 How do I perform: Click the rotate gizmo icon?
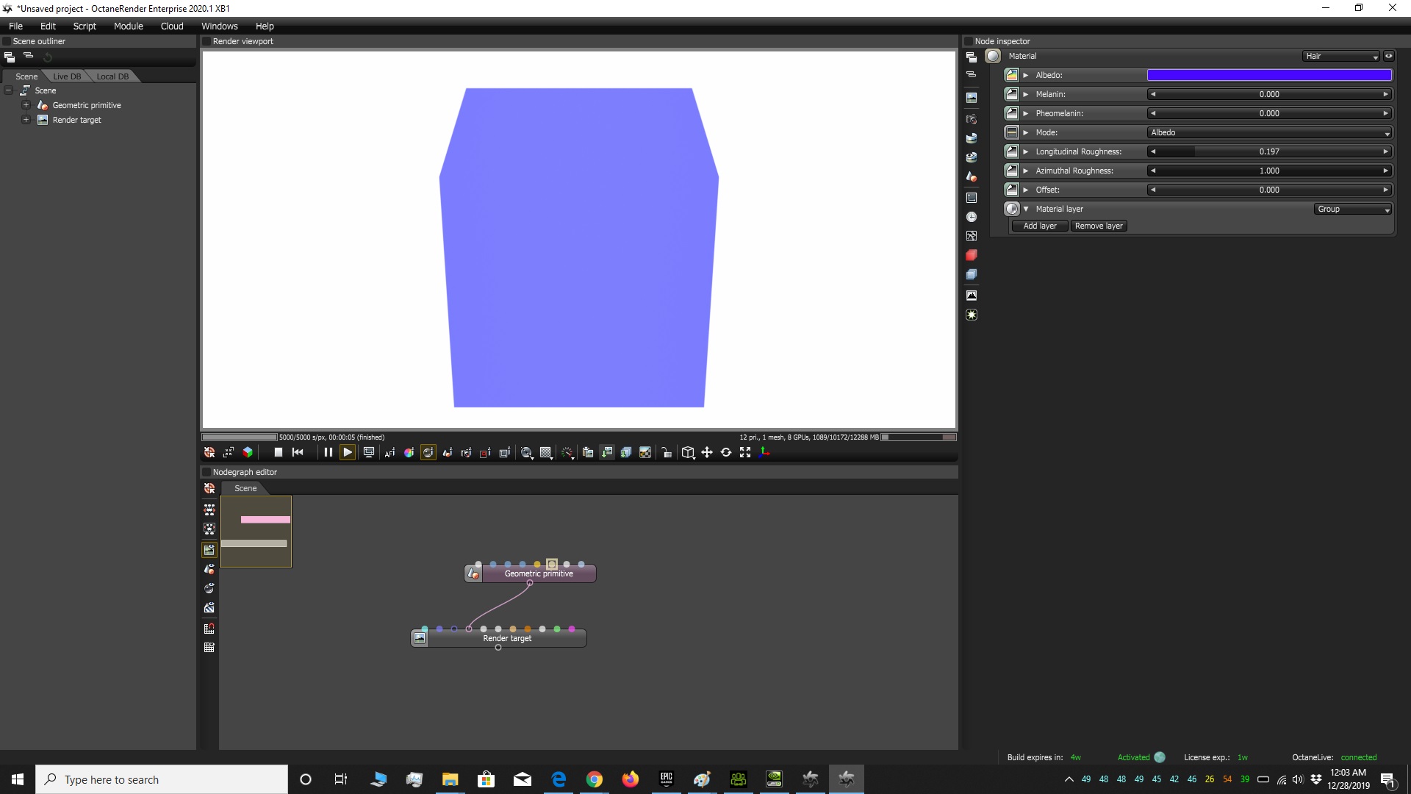pyautogui.click(x=726, y=452)
